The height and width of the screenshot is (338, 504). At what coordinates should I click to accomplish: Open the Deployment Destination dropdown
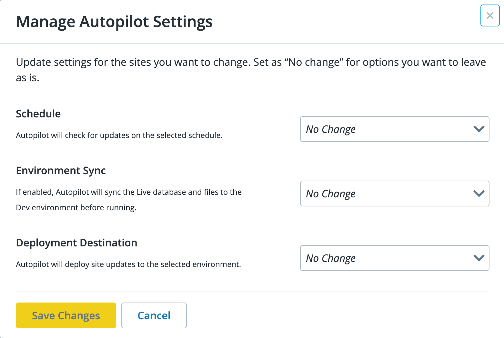(394, 258)
